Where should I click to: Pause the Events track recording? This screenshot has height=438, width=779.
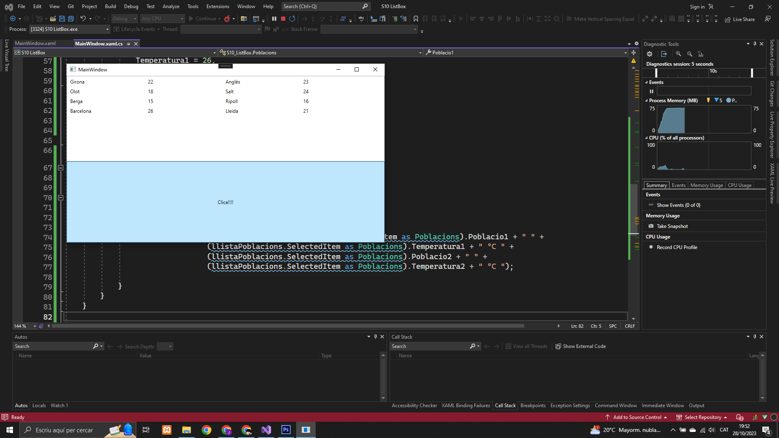pos(652,91)
